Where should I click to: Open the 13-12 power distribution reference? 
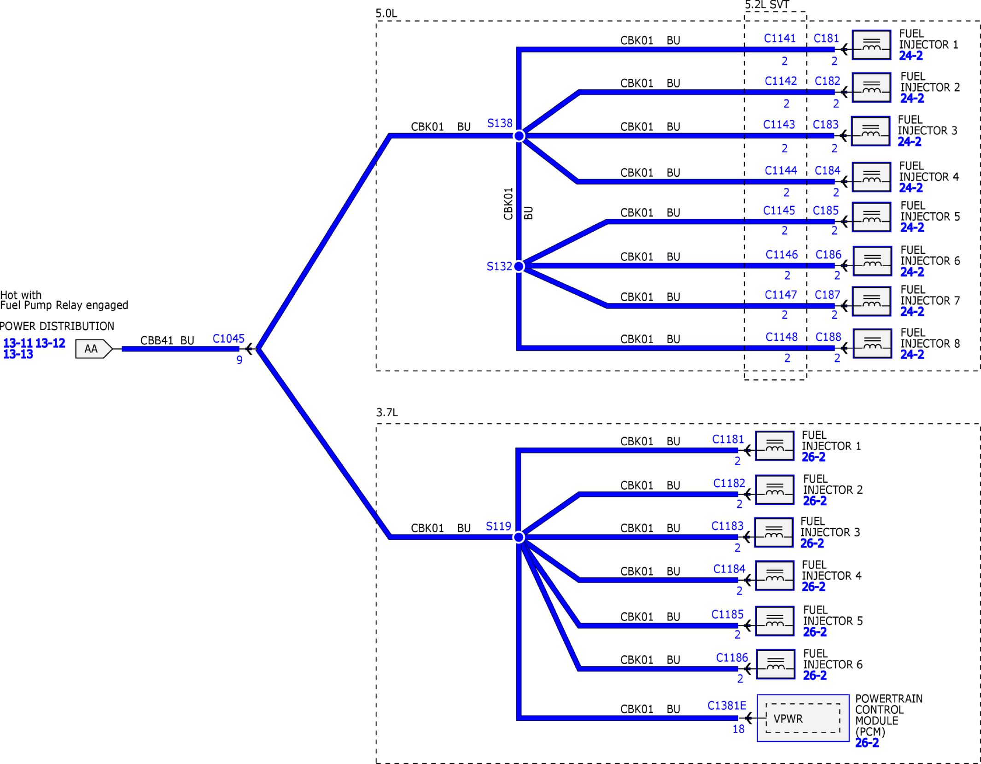(50, 343)
